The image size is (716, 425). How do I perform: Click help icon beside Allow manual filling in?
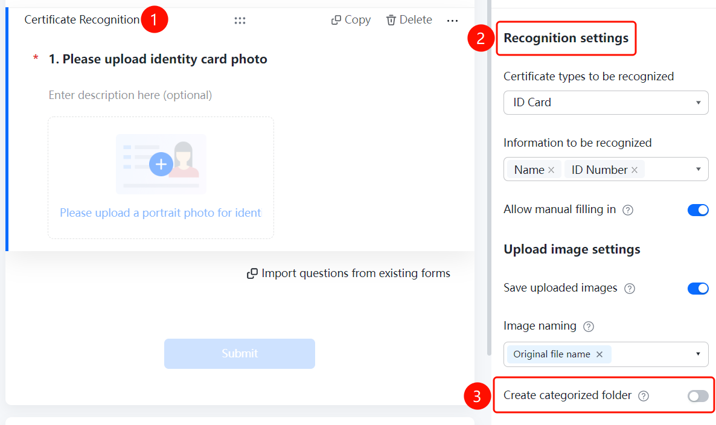[628, 210]
